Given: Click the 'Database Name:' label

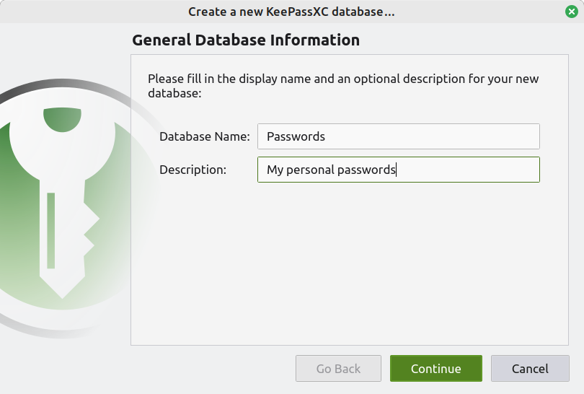Looking at the screenshot, I should 205,136.
